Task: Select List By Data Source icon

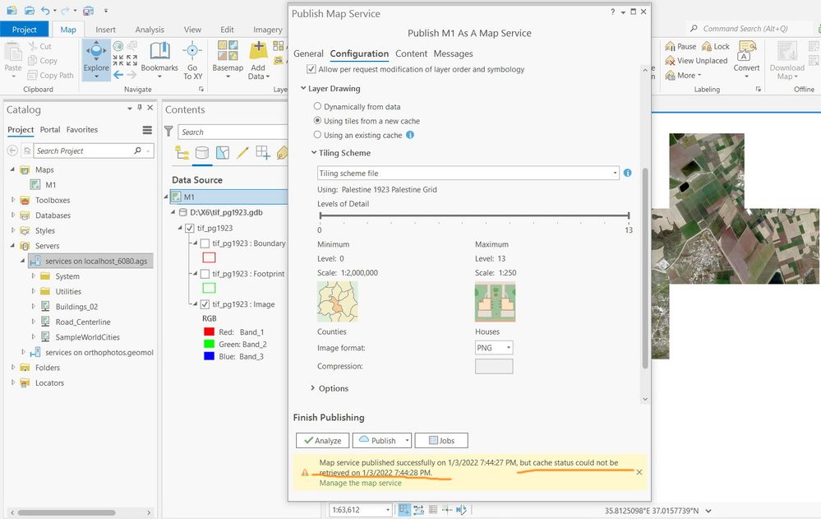Action: pos(202,152)
